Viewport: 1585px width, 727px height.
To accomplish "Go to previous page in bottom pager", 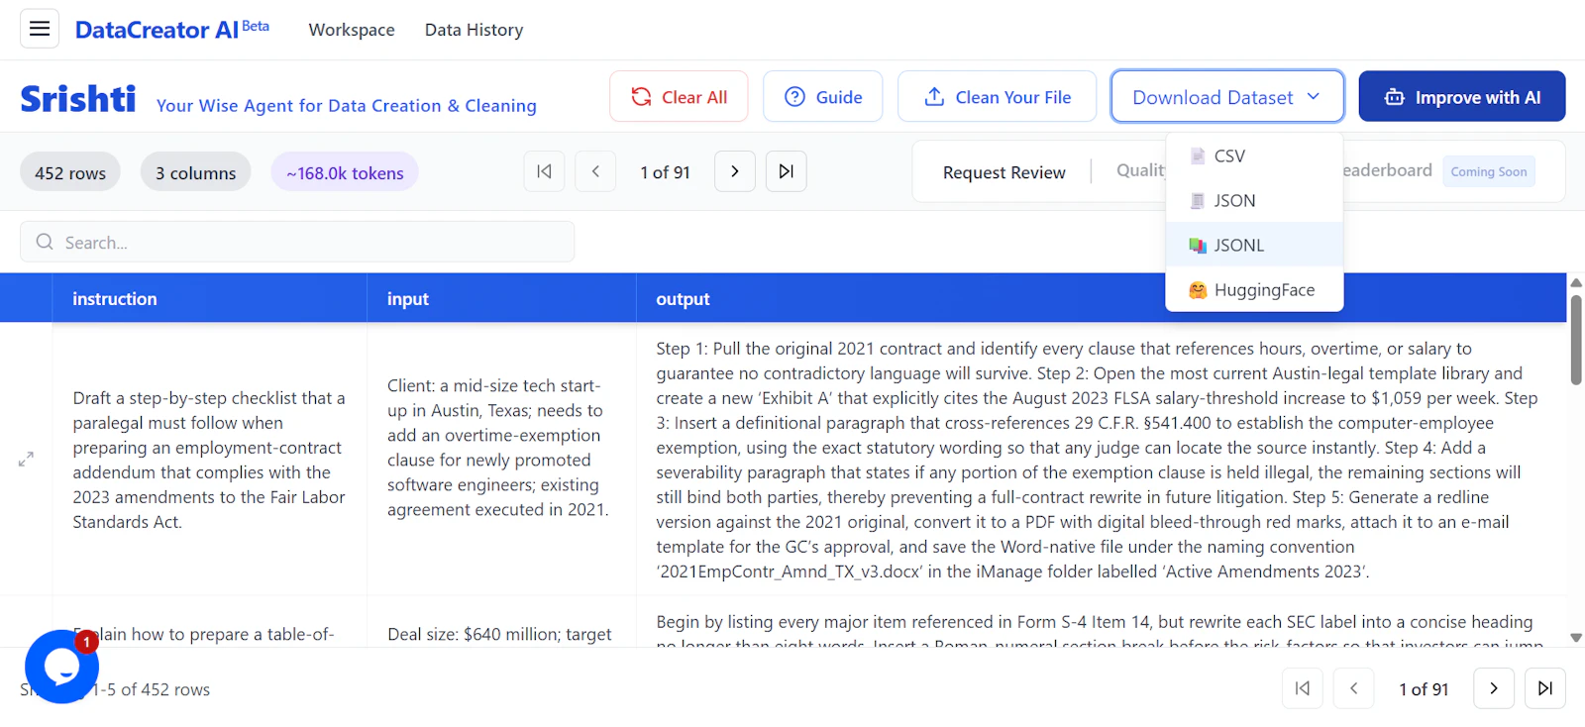I will point(1354,688).
